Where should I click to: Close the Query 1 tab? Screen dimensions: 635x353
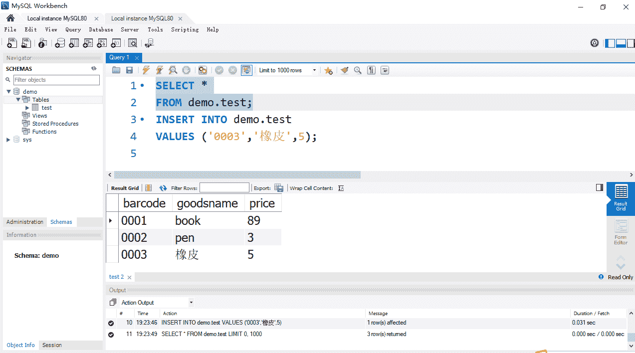[137, 58]
